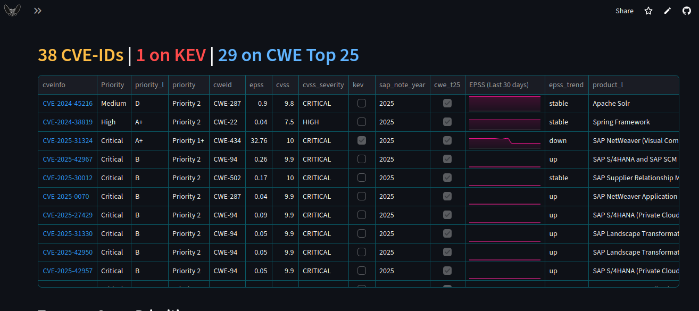Toggle kev checkbox for CVE-2025-30012 row
Screen dimensions: 699x311
[x=362, y=178]
